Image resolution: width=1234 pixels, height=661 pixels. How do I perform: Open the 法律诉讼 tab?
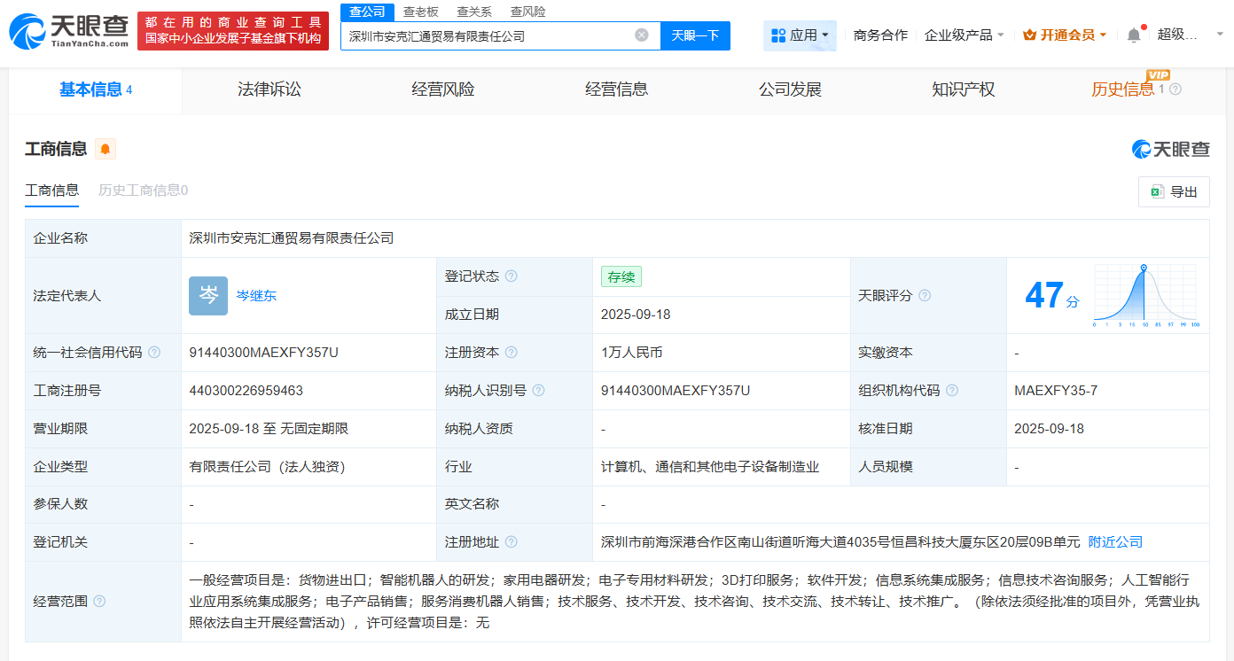click(x=270, y=89)
